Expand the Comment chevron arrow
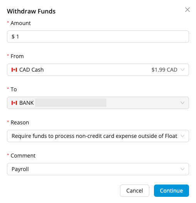 point(182,169)
